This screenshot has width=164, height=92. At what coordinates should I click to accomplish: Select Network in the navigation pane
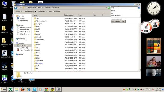[21, 54]
